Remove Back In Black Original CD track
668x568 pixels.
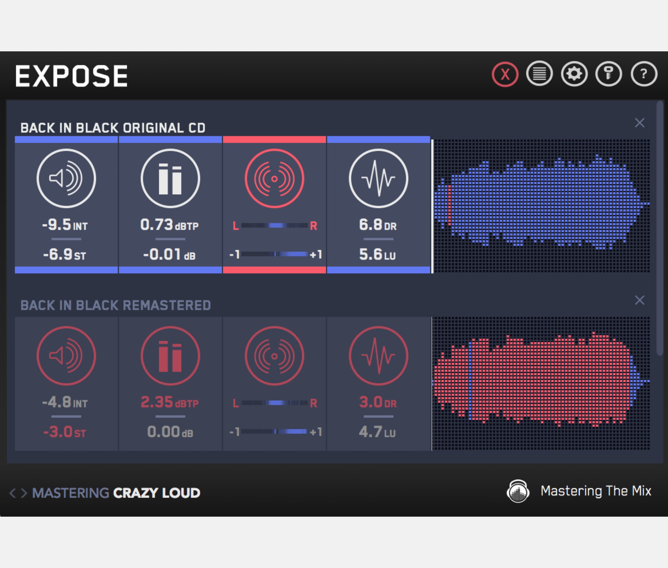[639, 123]
